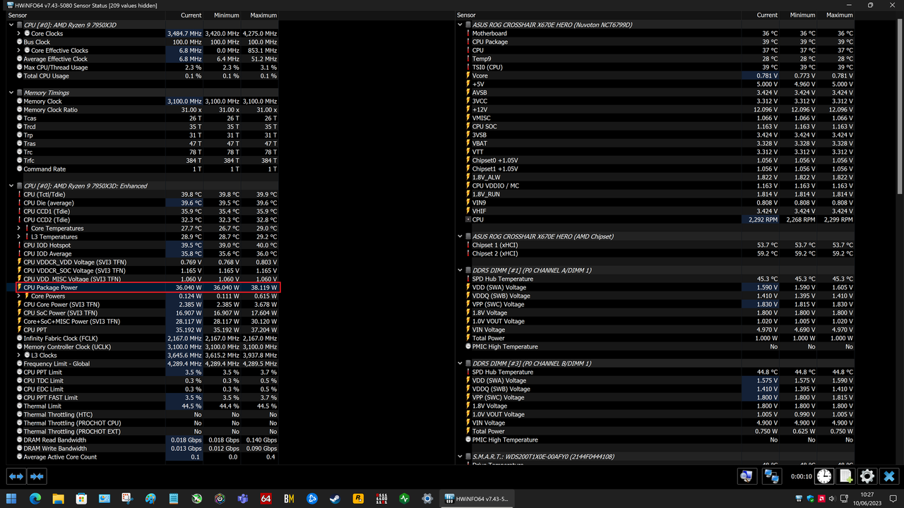Expand the Core Clocks row
The width and height of the screenshot is (904, 508).
click(19, 33)
